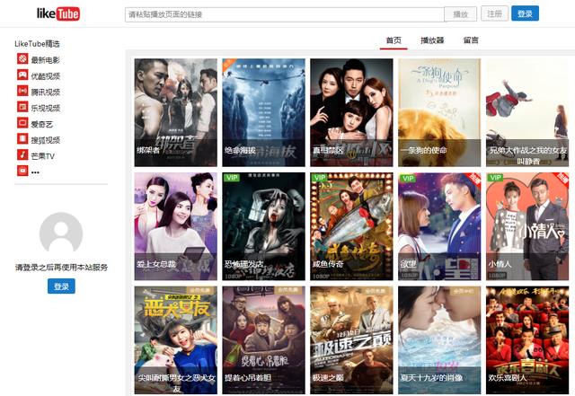Open the 一条狗的使命 movie poster

pyautogui.click(x=439, y=112)
